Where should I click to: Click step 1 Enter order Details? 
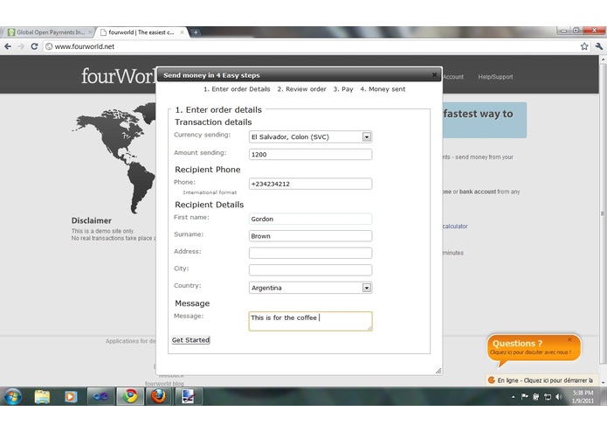tap(237, 89)
